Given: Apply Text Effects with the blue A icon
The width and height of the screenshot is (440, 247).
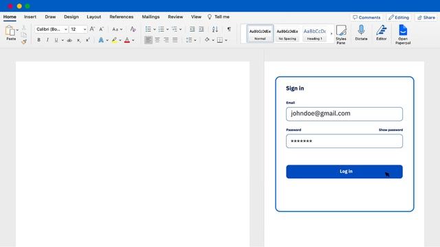Looking at the screenshot, I should pos(101,40).
